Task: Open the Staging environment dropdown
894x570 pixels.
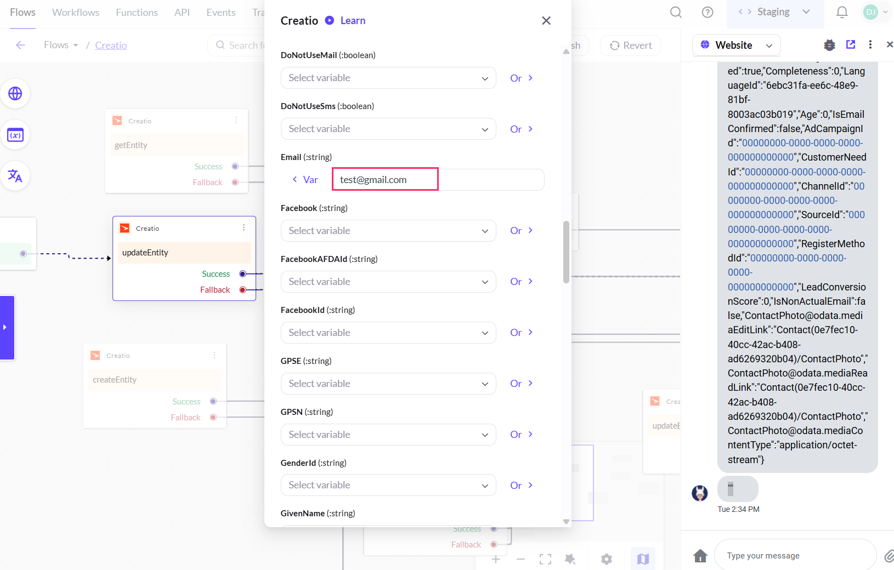Action: click(x=774, y=12)
